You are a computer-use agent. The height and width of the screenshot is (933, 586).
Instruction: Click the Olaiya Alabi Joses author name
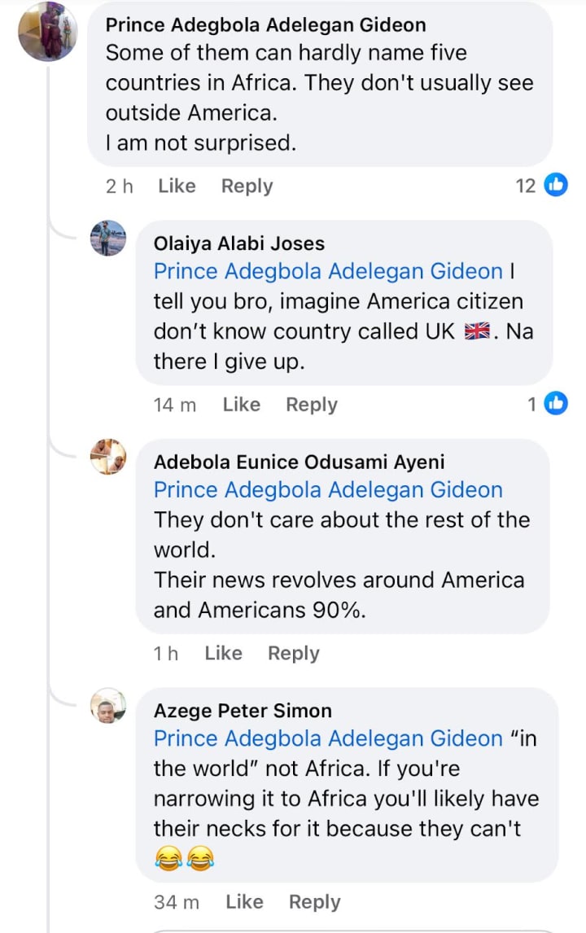(238, 243)
